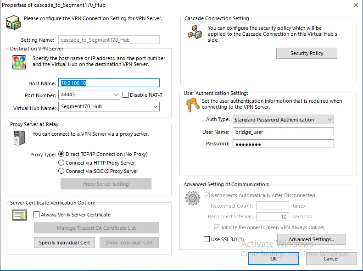Image resolution: width=363 pixels, height=271 pixels.
Task: Click the Destination VPN Server globe icon
Action: coord(19,62)
